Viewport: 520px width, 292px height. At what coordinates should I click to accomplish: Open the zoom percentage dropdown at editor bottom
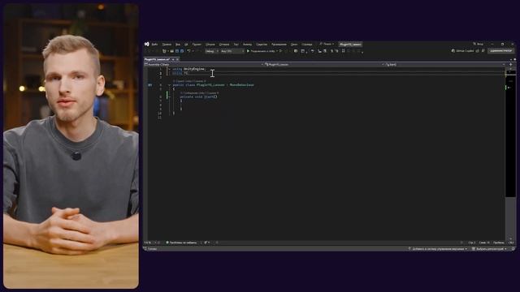click(x=149, y=243)
